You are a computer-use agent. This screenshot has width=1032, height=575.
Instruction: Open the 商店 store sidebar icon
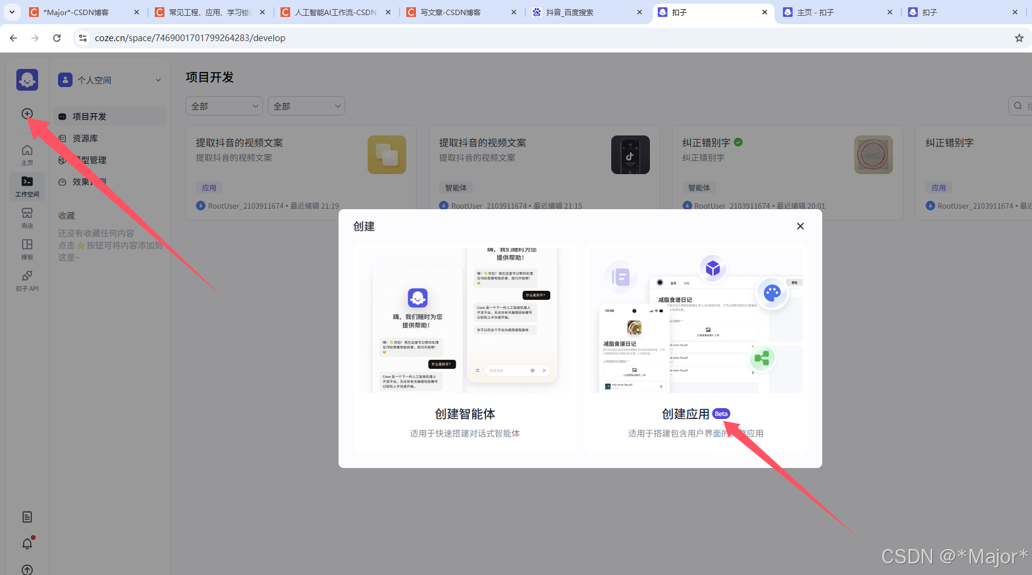click(x=27, y=218)
